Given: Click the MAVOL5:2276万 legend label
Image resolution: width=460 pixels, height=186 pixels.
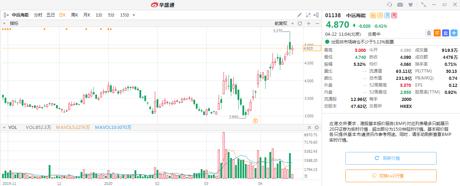Looking at the screenshot, I should (73, 128).
